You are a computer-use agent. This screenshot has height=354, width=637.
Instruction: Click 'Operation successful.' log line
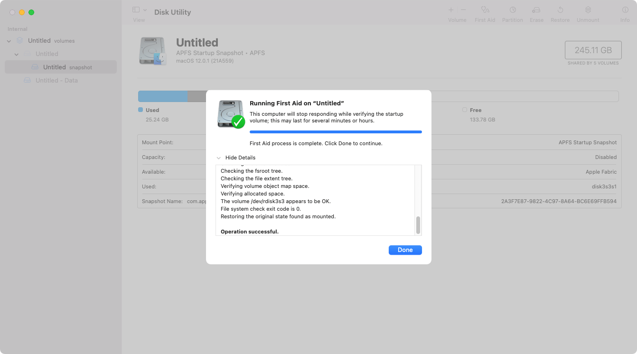click(250, 232)
